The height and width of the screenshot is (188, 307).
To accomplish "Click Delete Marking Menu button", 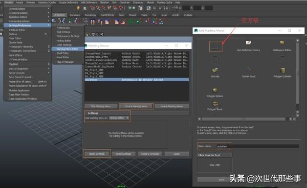I will (171, 106).
